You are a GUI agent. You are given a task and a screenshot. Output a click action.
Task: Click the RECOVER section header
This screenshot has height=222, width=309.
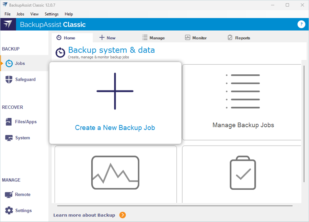click(12, 107)
